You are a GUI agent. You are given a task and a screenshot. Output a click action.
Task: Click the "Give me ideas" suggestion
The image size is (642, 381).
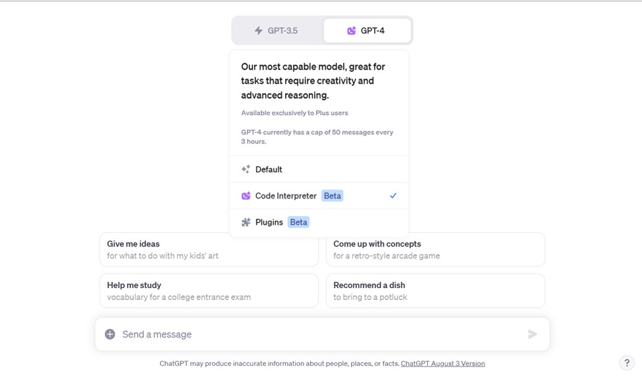tap(209, 249)
